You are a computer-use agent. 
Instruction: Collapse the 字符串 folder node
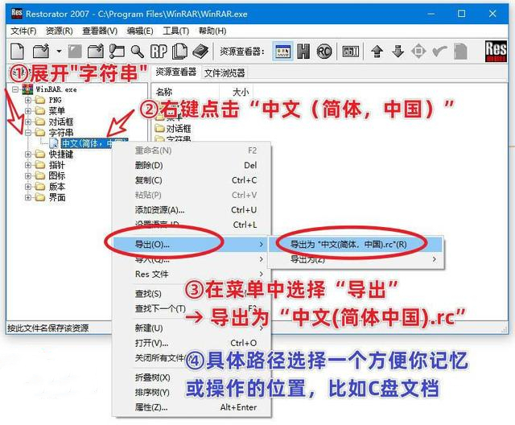[x=28, y=132]
